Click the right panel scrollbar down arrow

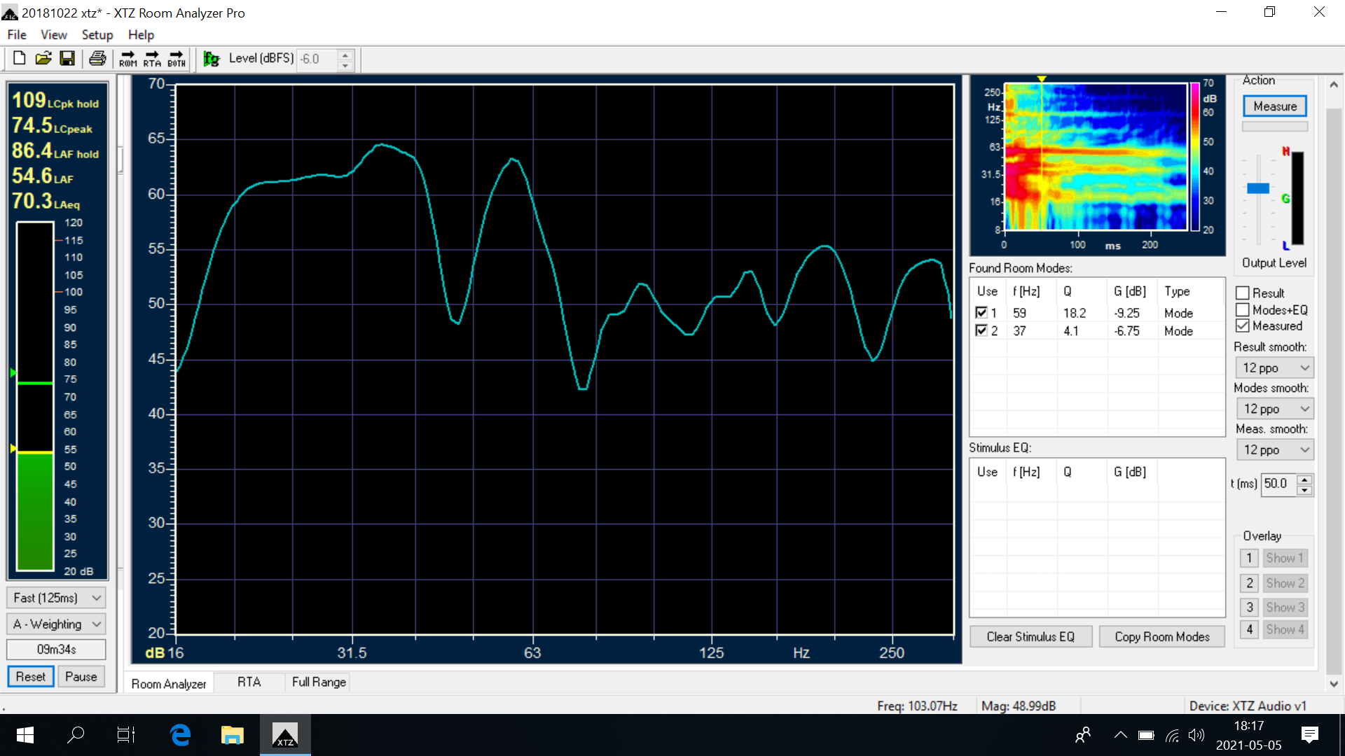click(x=1334, y=685)
